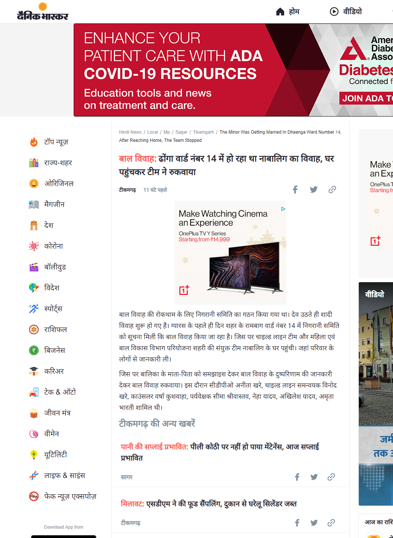
Task: Click the टेक & ऑटो car icon
Action: [34, 392]
